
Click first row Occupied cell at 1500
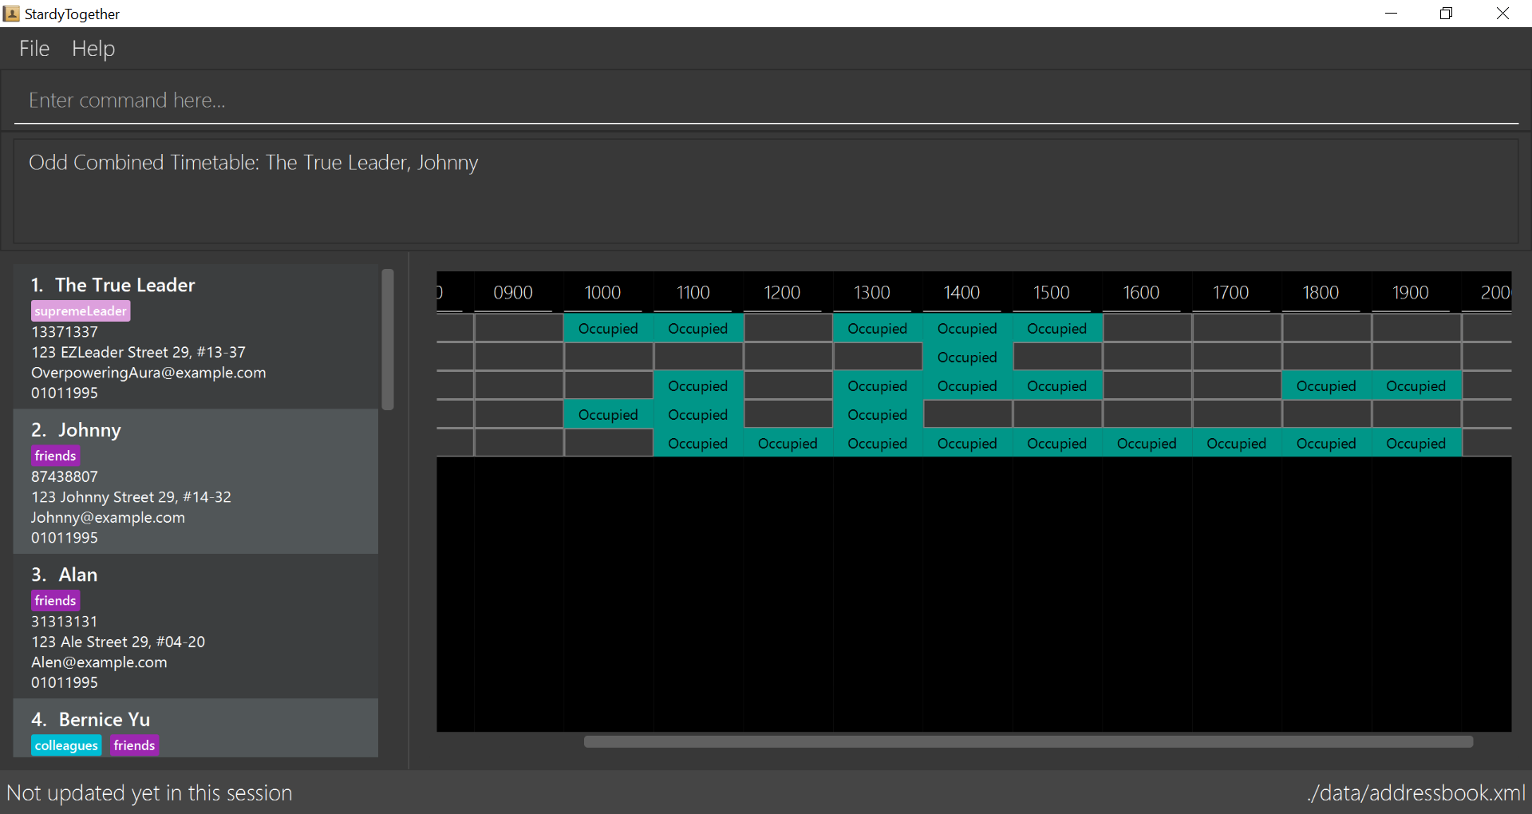pyautogui.click(x=1057, y=329)
